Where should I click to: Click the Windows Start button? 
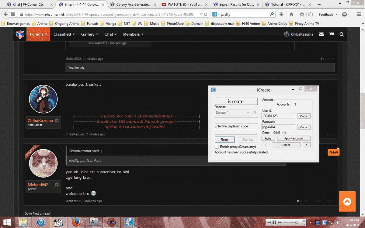(7, 223)
